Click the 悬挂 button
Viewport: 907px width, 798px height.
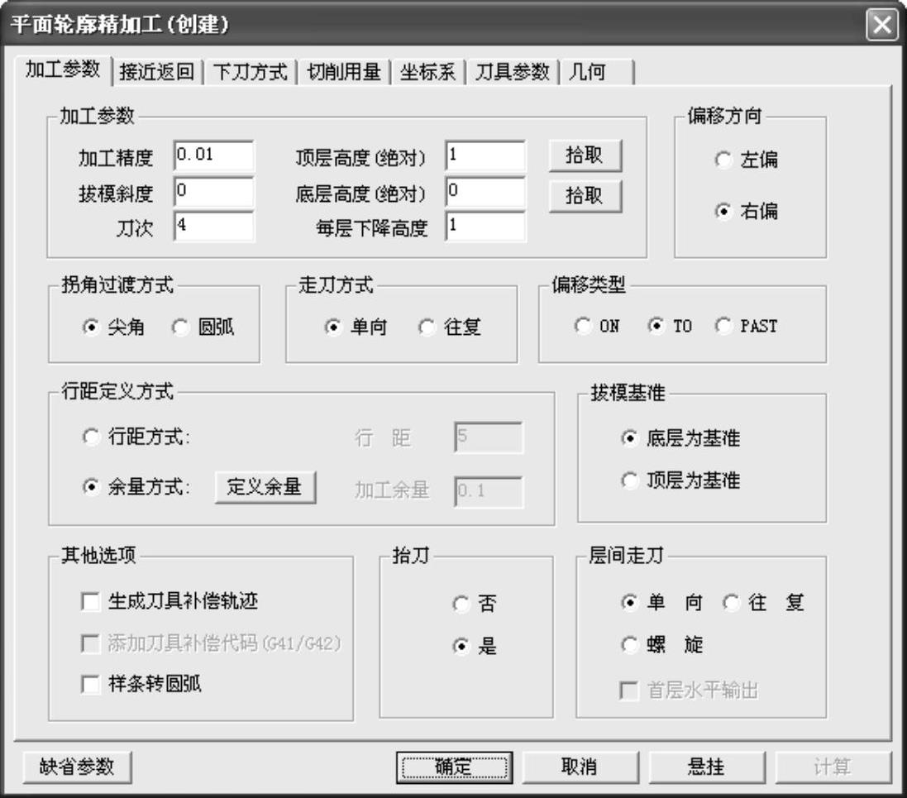click(x=705, y=767)
